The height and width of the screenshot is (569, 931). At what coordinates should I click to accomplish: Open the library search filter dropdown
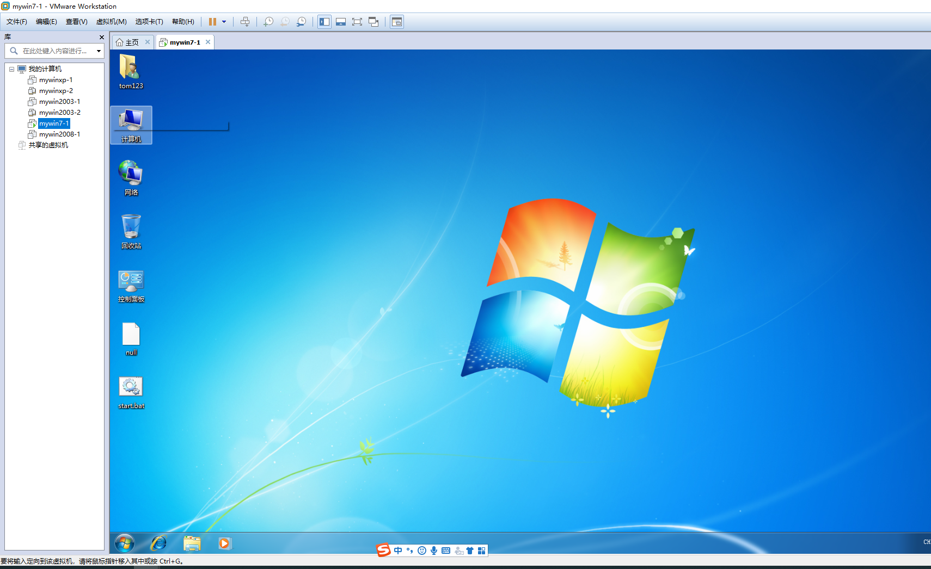[99, 51]
